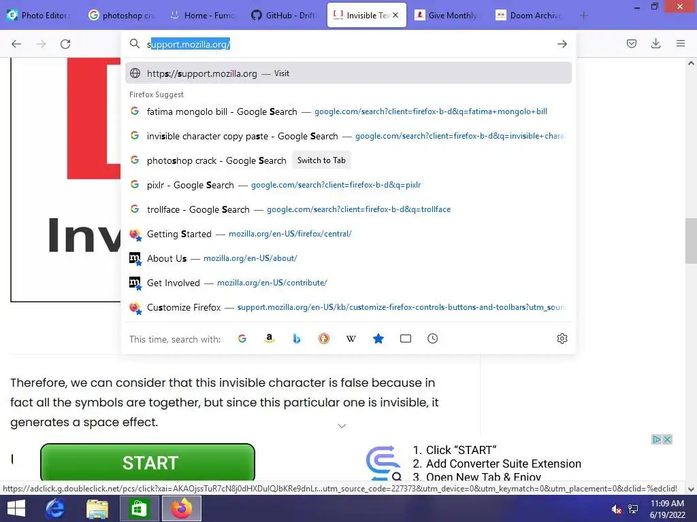
Task: Open Get Involved bookmark suggestion
Action: tap(348, 282)
